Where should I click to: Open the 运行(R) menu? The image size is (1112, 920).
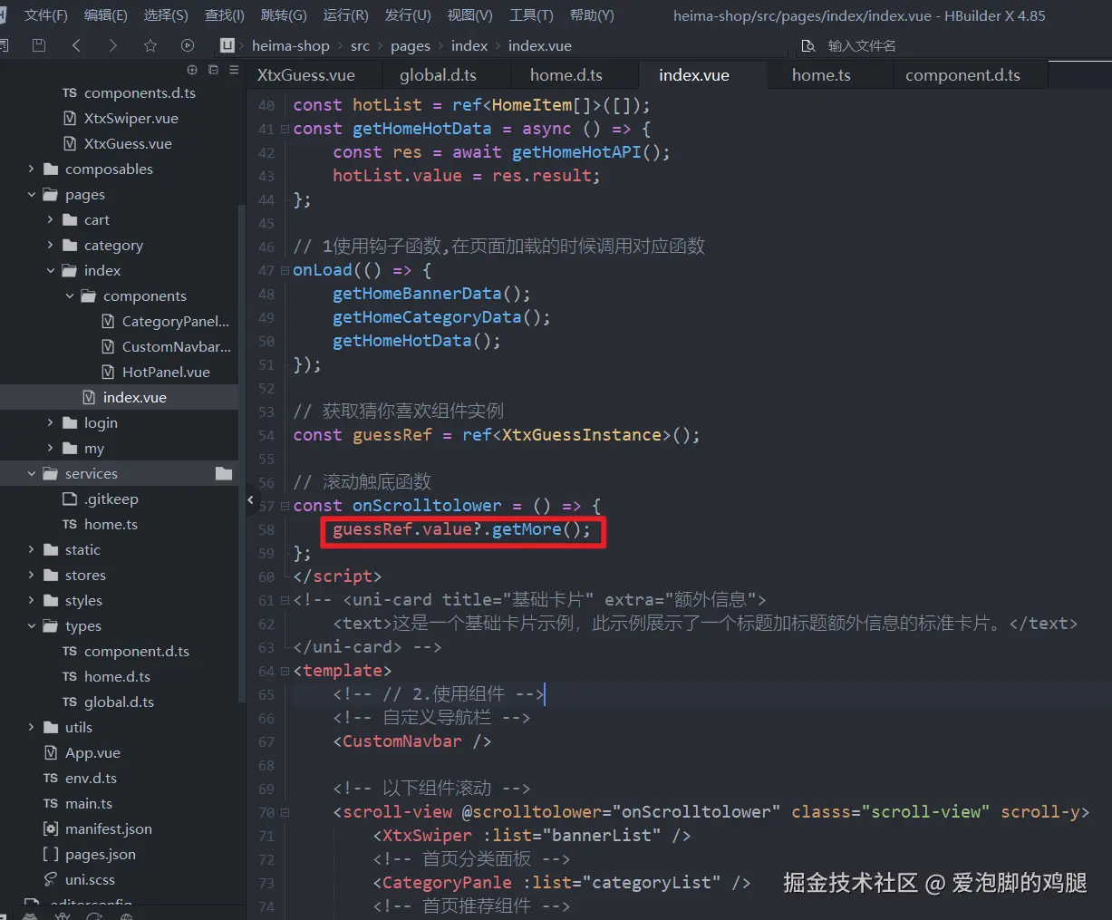345,15
